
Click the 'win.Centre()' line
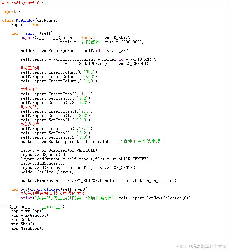tap(25, 219)
